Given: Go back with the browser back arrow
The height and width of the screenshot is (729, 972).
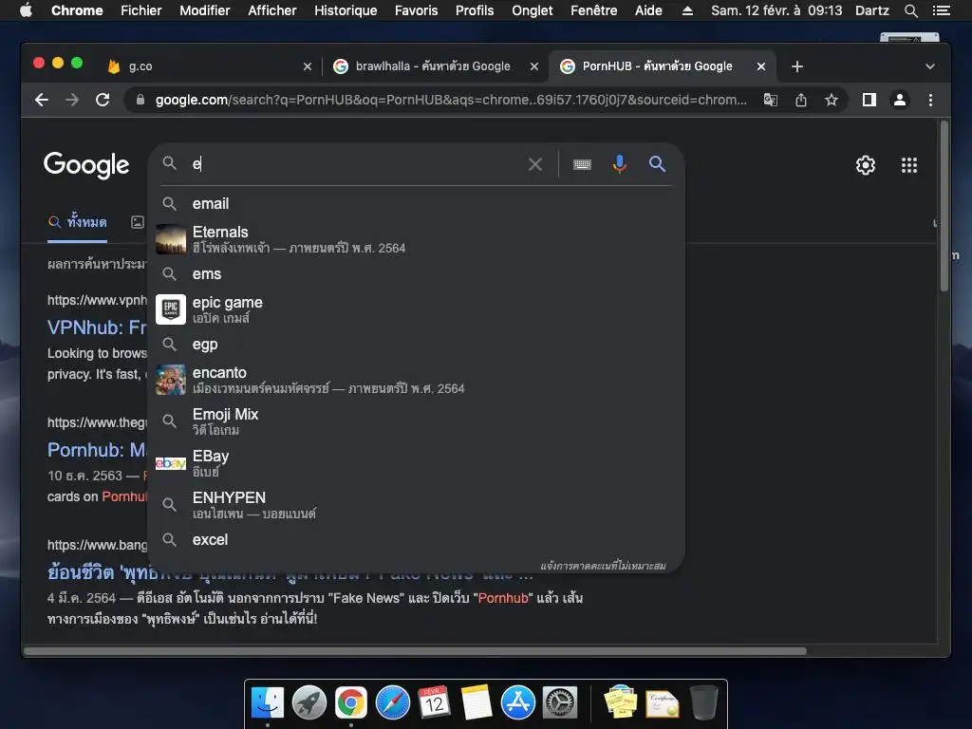Looking at the screenshot, I should (x=42, y=100).
